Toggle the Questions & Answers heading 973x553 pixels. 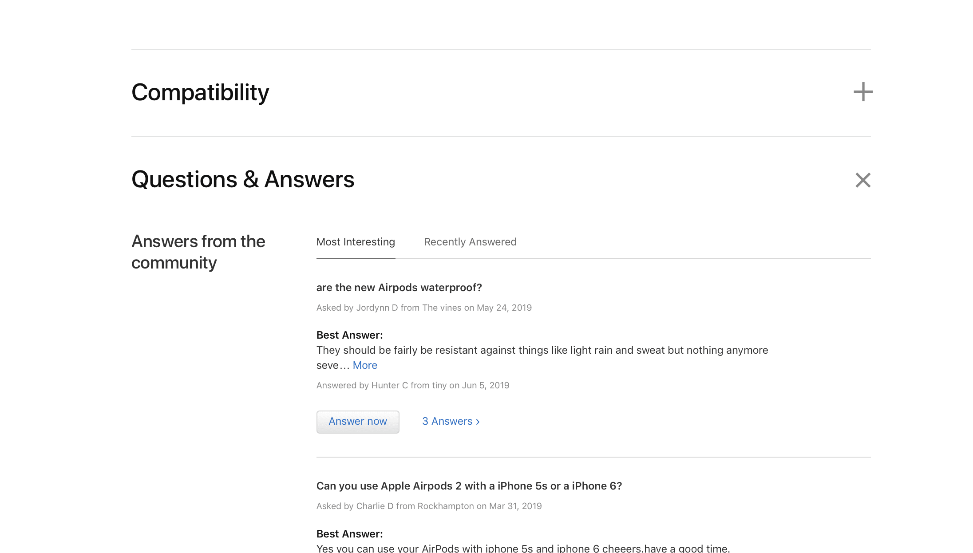point(243,179)
